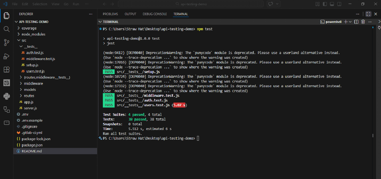Open the Python extension view
The height and width of the screenshot is (179, 381).
6,96
